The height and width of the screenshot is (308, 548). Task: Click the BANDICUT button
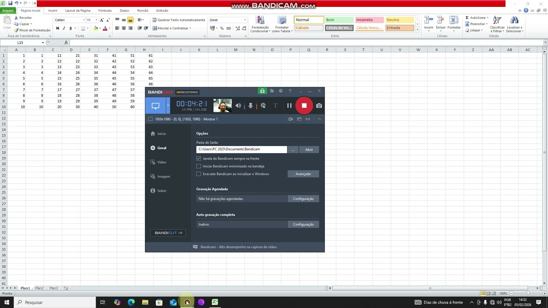(168, 233)
